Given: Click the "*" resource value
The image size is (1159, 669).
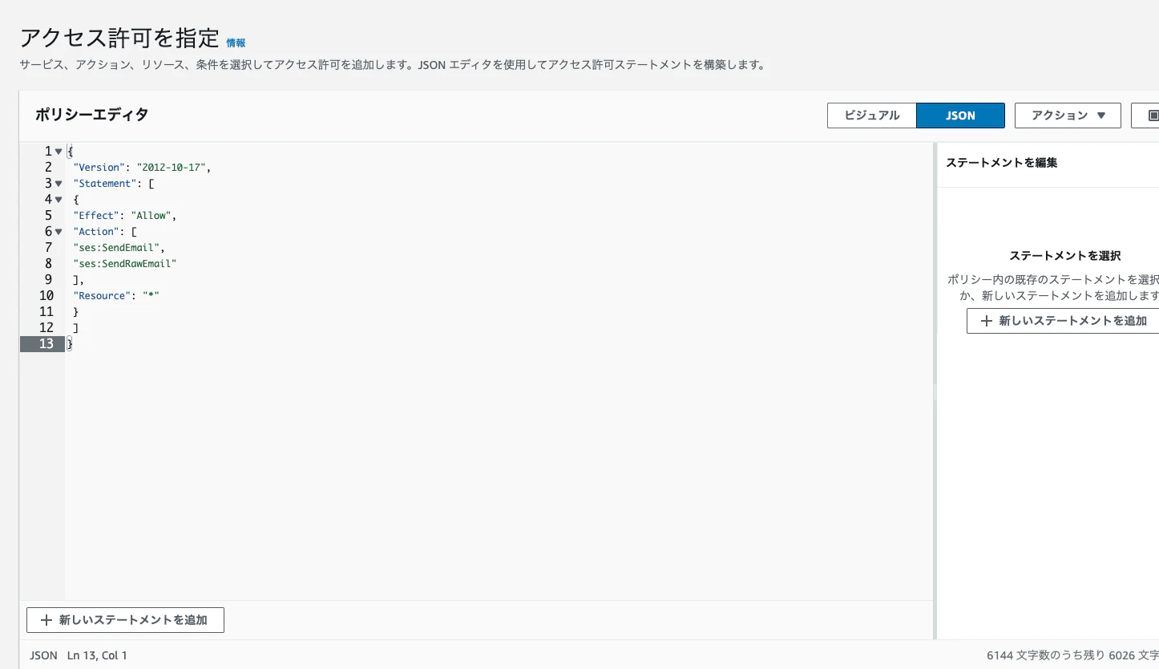Looking at the screenshot, I should pos(151,296).
